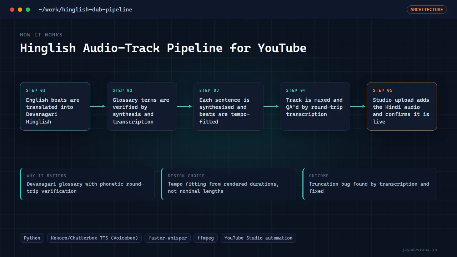Viewport: 457px width, 257px height.
Task: Click the OUTCOME card
Action: coord(370,184)
